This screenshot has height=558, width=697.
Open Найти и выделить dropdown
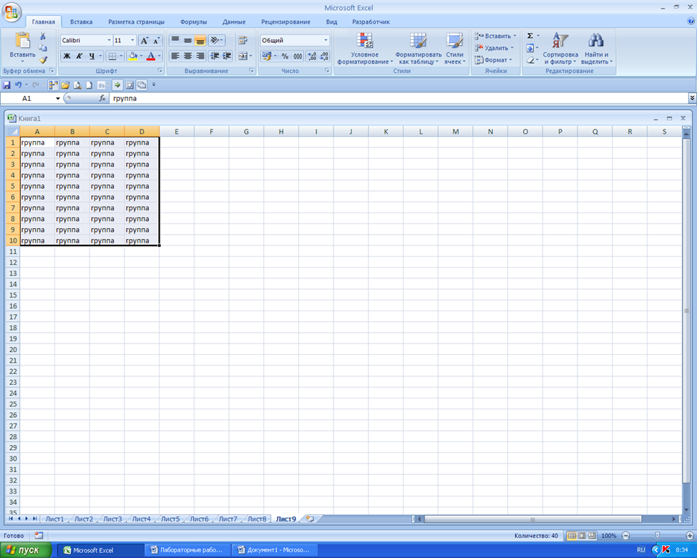click(x=597, y=49)
